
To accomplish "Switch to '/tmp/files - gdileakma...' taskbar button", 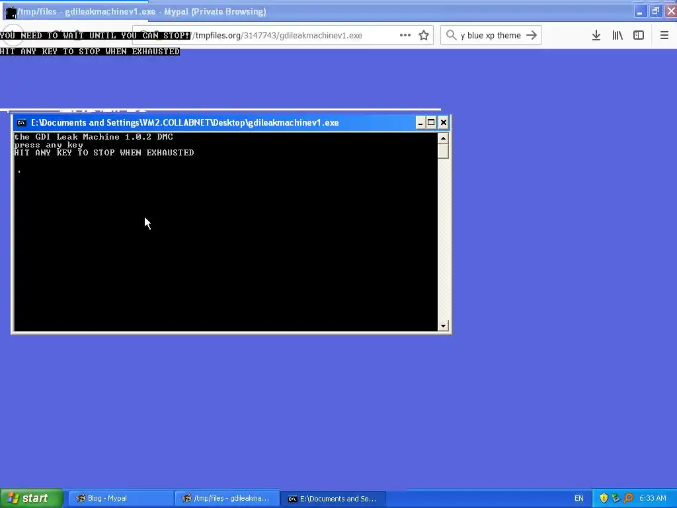I will click(227, 499).
